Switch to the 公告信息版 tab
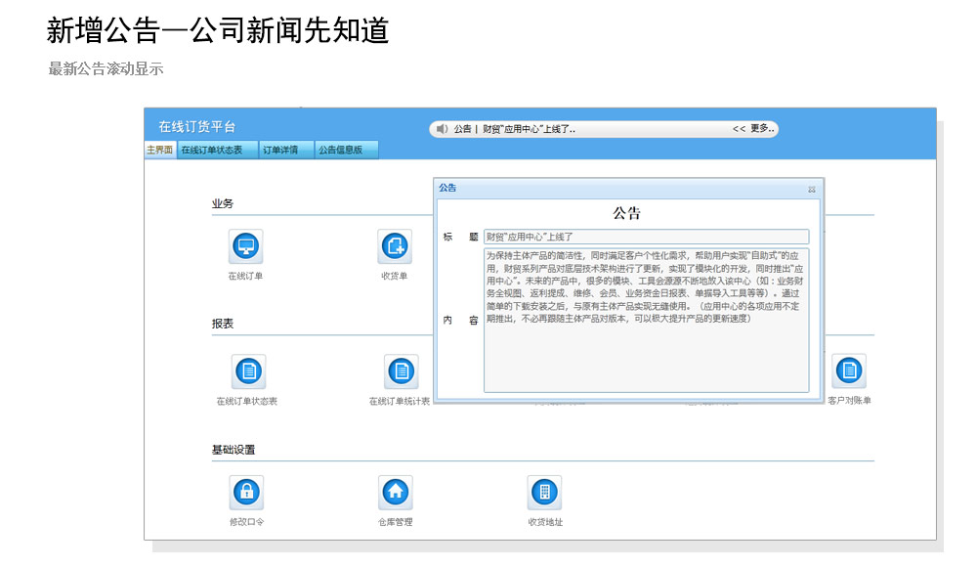The width and height of the screenshot is (977, 567). [347, 150]
